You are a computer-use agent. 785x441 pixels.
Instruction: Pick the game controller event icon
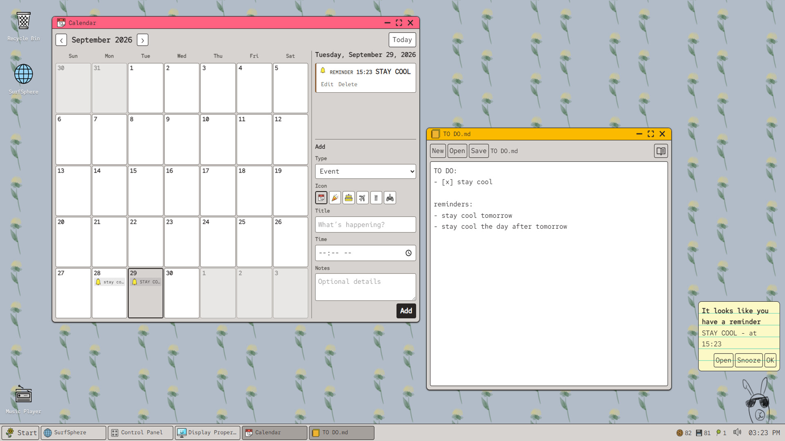coord(390,198)
